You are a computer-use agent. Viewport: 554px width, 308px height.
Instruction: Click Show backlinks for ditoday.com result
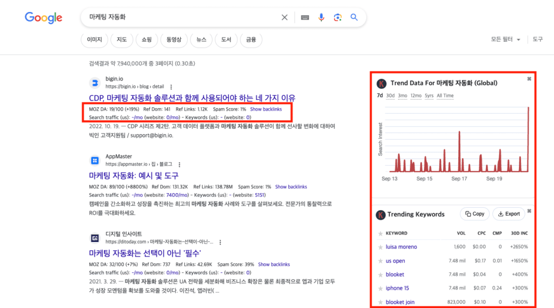click(x=274, y=265)
